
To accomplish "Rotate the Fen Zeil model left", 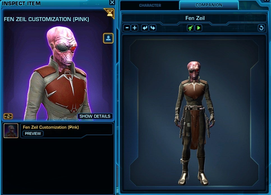I will 145,28.
